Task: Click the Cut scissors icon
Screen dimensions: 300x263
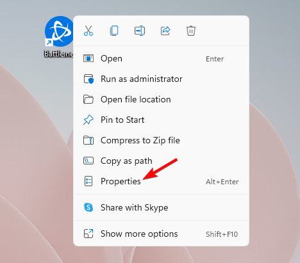Action: 88,31
